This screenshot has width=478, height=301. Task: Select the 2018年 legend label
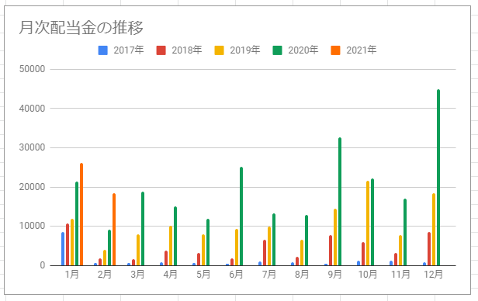[186, 50]
